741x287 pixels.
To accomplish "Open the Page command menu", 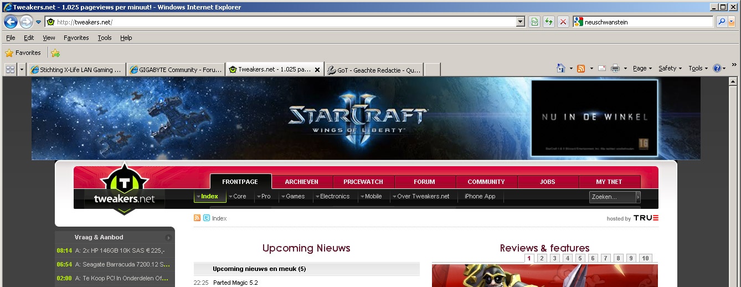I will click(642, 68).
